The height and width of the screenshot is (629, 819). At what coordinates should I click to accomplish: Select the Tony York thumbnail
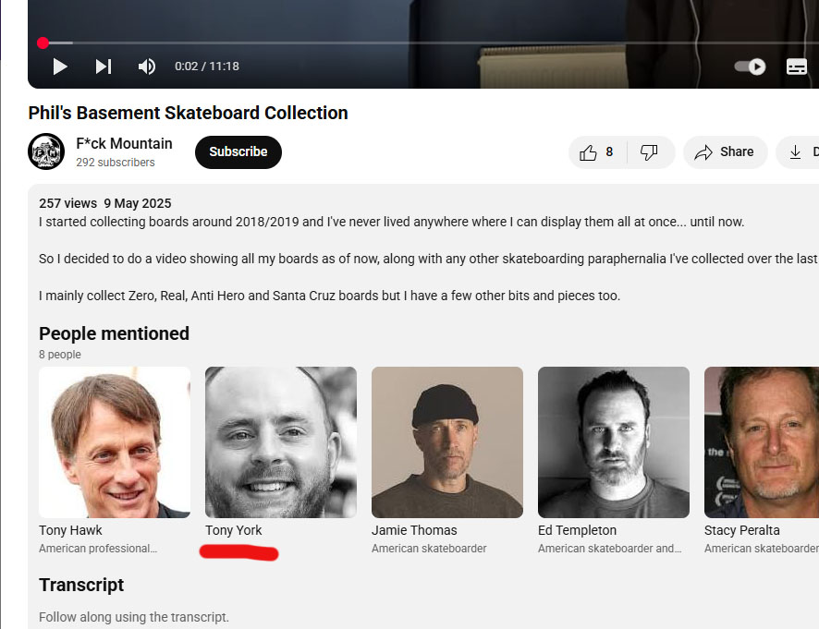click(281, 442)
